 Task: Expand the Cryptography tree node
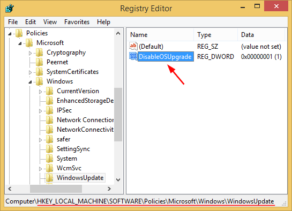(x=30, y=53)
